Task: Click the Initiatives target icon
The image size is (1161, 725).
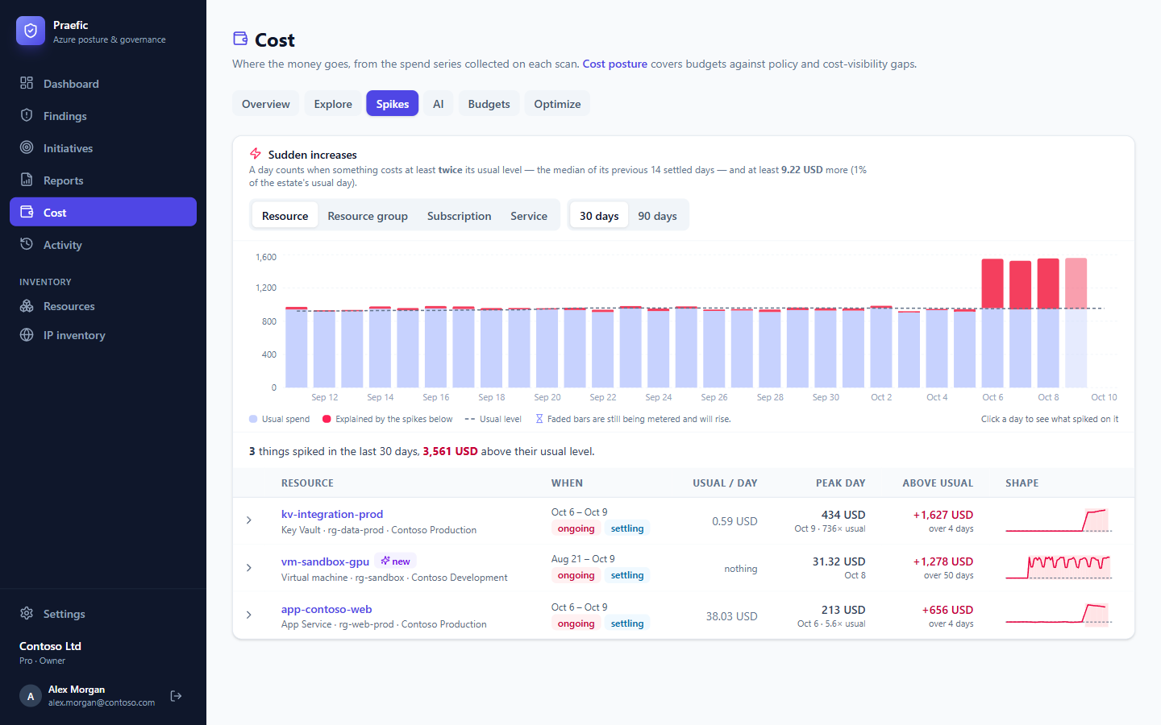Action: click(x=27, y=147)
